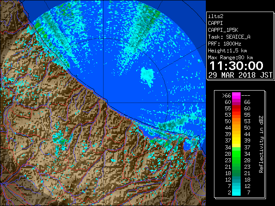The height and width of the screenshot is (206, 275).
Task: Click the orange 50–53 dBZ color band
Action: pyautogui.click(x=236, y=121)
